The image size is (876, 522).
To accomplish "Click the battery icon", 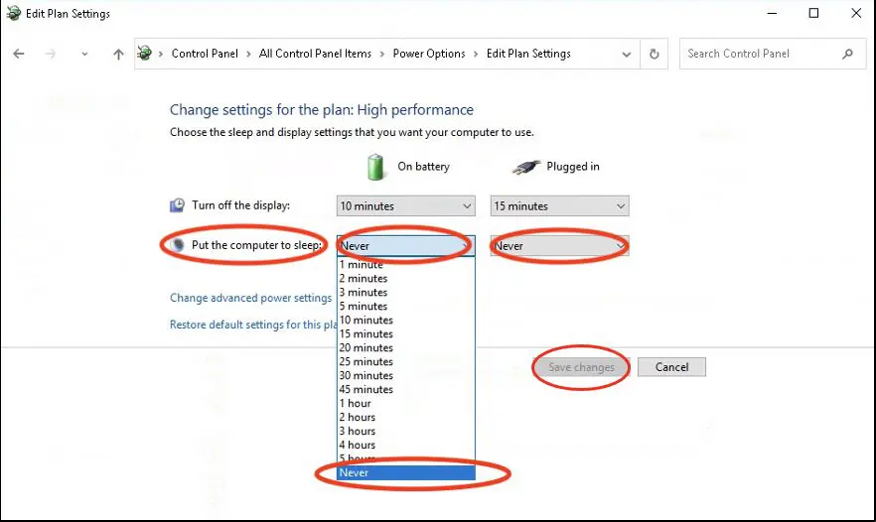I will [376, 167].
